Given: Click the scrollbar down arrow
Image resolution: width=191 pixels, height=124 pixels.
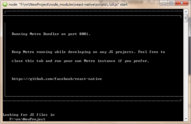Looking at the screenshot, I should (x=186, y=119).
